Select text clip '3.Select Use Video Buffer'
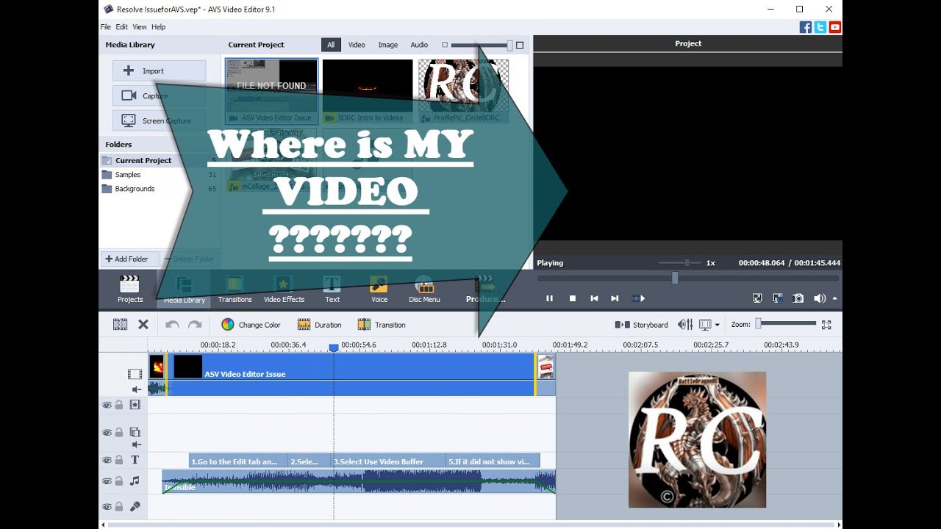Image resolution: width=941 pixels, height=529 pixels. point(389,461)
